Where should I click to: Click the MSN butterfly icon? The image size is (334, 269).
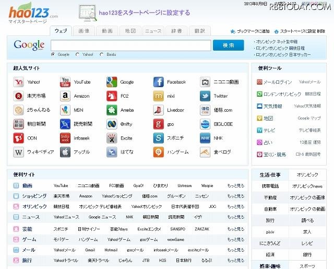65,110
